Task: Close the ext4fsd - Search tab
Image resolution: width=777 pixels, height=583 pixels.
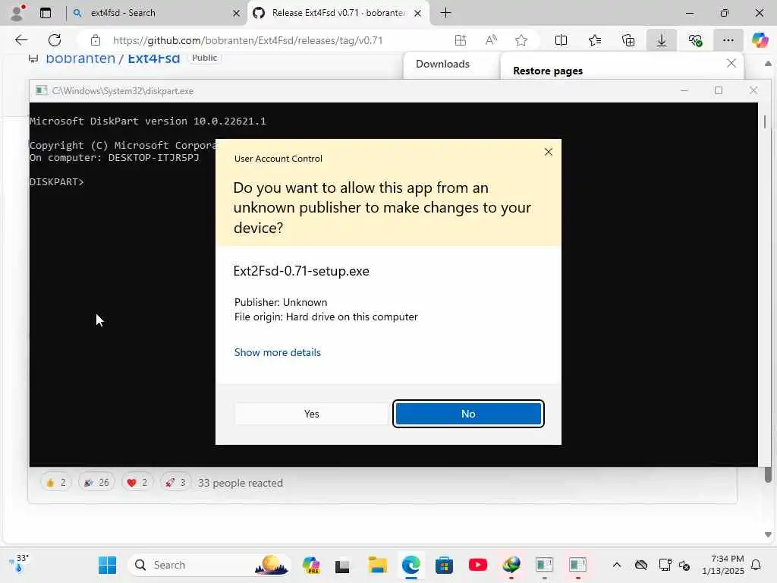Action: [237, 14]
